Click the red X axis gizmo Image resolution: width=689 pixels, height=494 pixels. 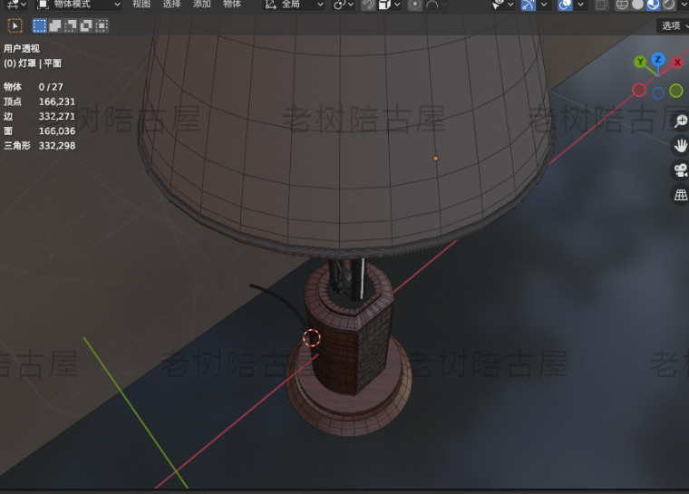pyautogui.click(x=677, y=63)
